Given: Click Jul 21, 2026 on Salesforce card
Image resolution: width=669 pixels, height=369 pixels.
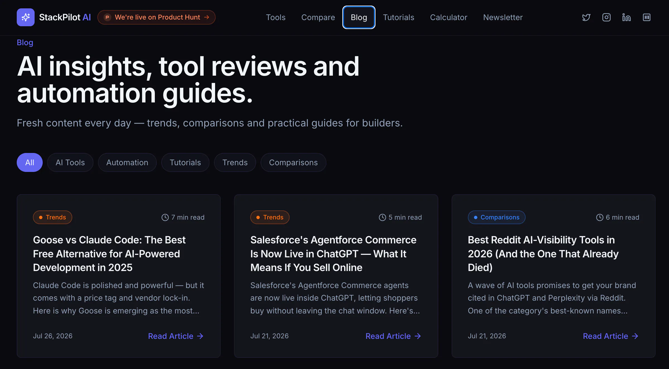Looking at the screenshot, I should coord(269,336).
